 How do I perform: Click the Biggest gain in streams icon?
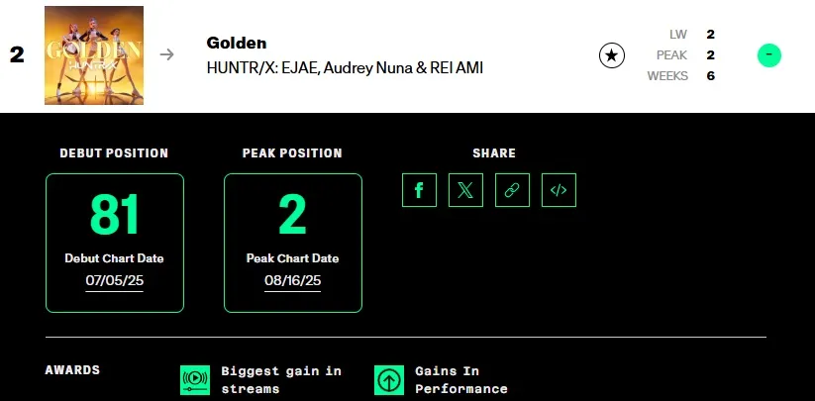click(x=195, y=380)
